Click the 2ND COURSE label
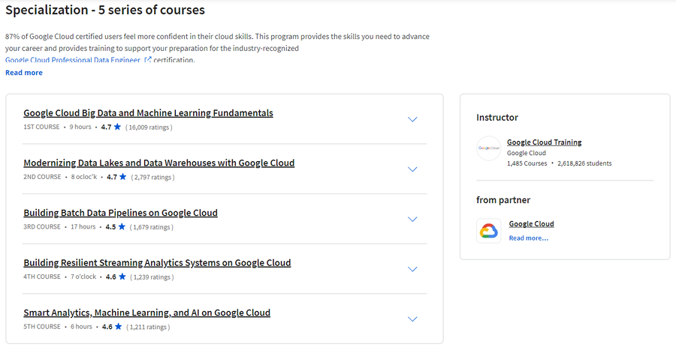This screenshot has height=350, width=676. click(x=42, y=177)
